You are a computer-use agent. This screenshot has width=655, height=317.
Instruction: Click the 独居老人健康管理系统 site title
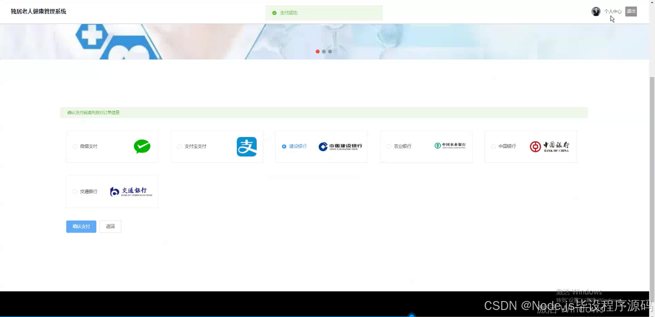38,11
